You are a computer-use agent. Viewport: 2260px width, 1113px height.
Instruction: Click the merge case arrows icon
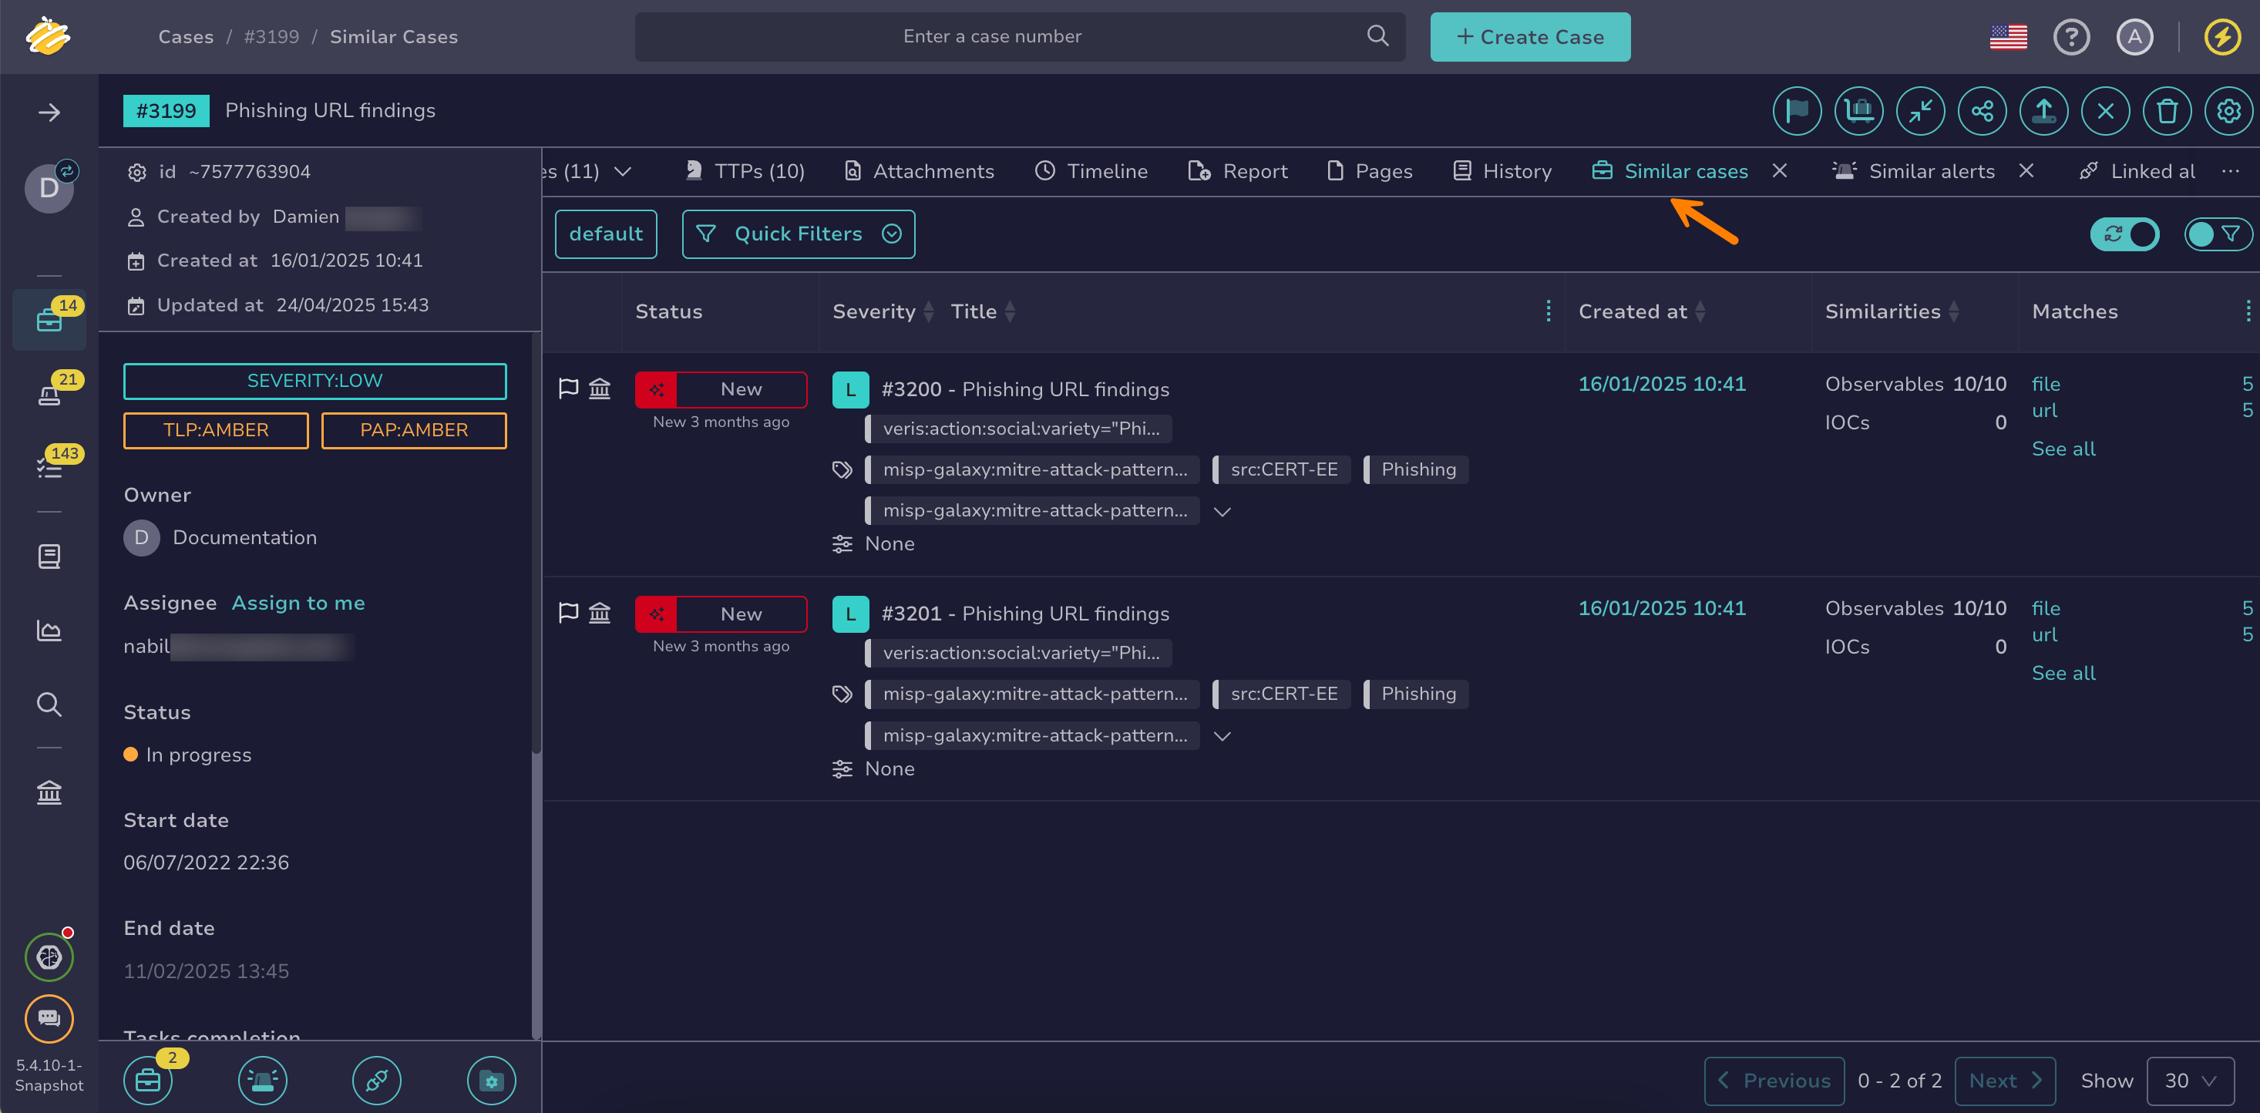(x=1921, y=110)
